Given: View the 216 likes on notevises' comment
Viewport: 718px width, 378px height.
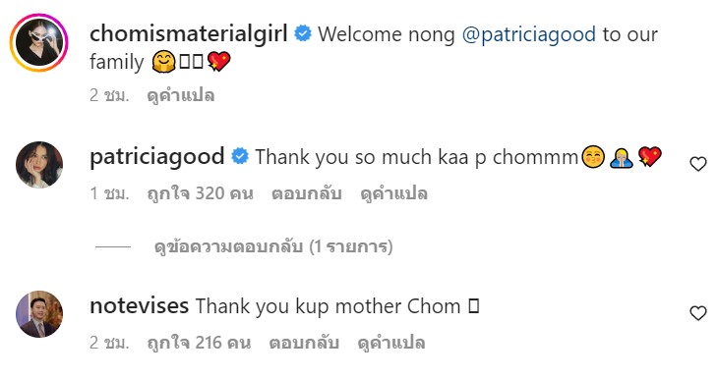Looking at the screenshot, I should click(199, 343).
